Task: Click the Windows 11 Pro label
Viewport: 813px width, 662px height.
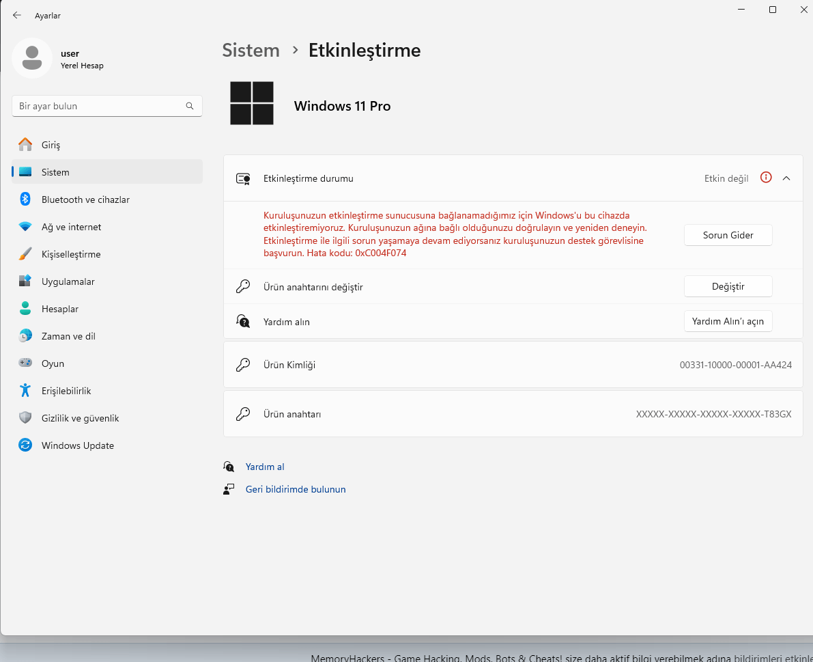Action: tap(342, 106)
